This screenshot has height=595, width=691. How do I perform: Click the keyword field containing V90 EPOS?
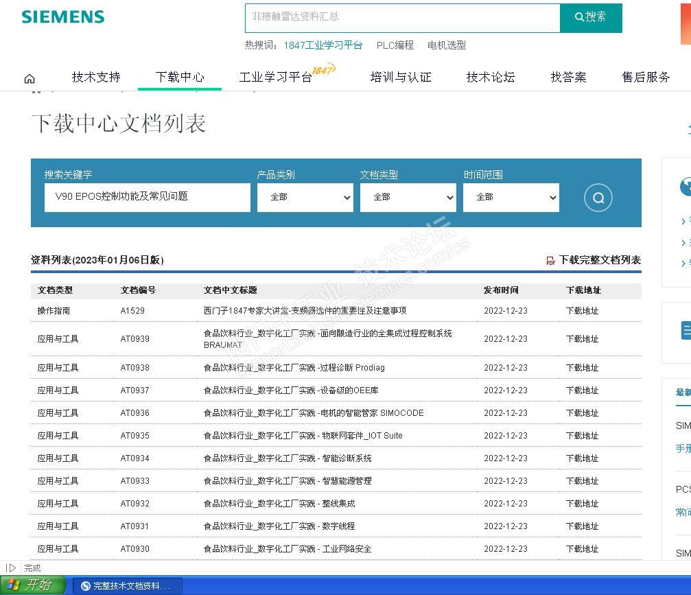pyautogui.click(x=148, y=198)
